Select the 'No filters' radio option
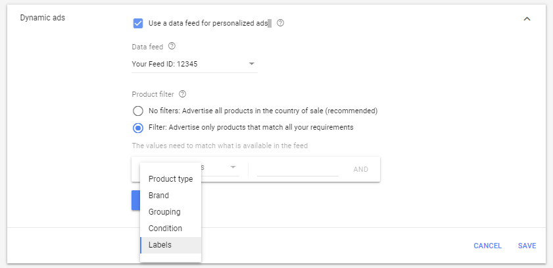This screenshot has height=268, width=553. tap(138, 111)
